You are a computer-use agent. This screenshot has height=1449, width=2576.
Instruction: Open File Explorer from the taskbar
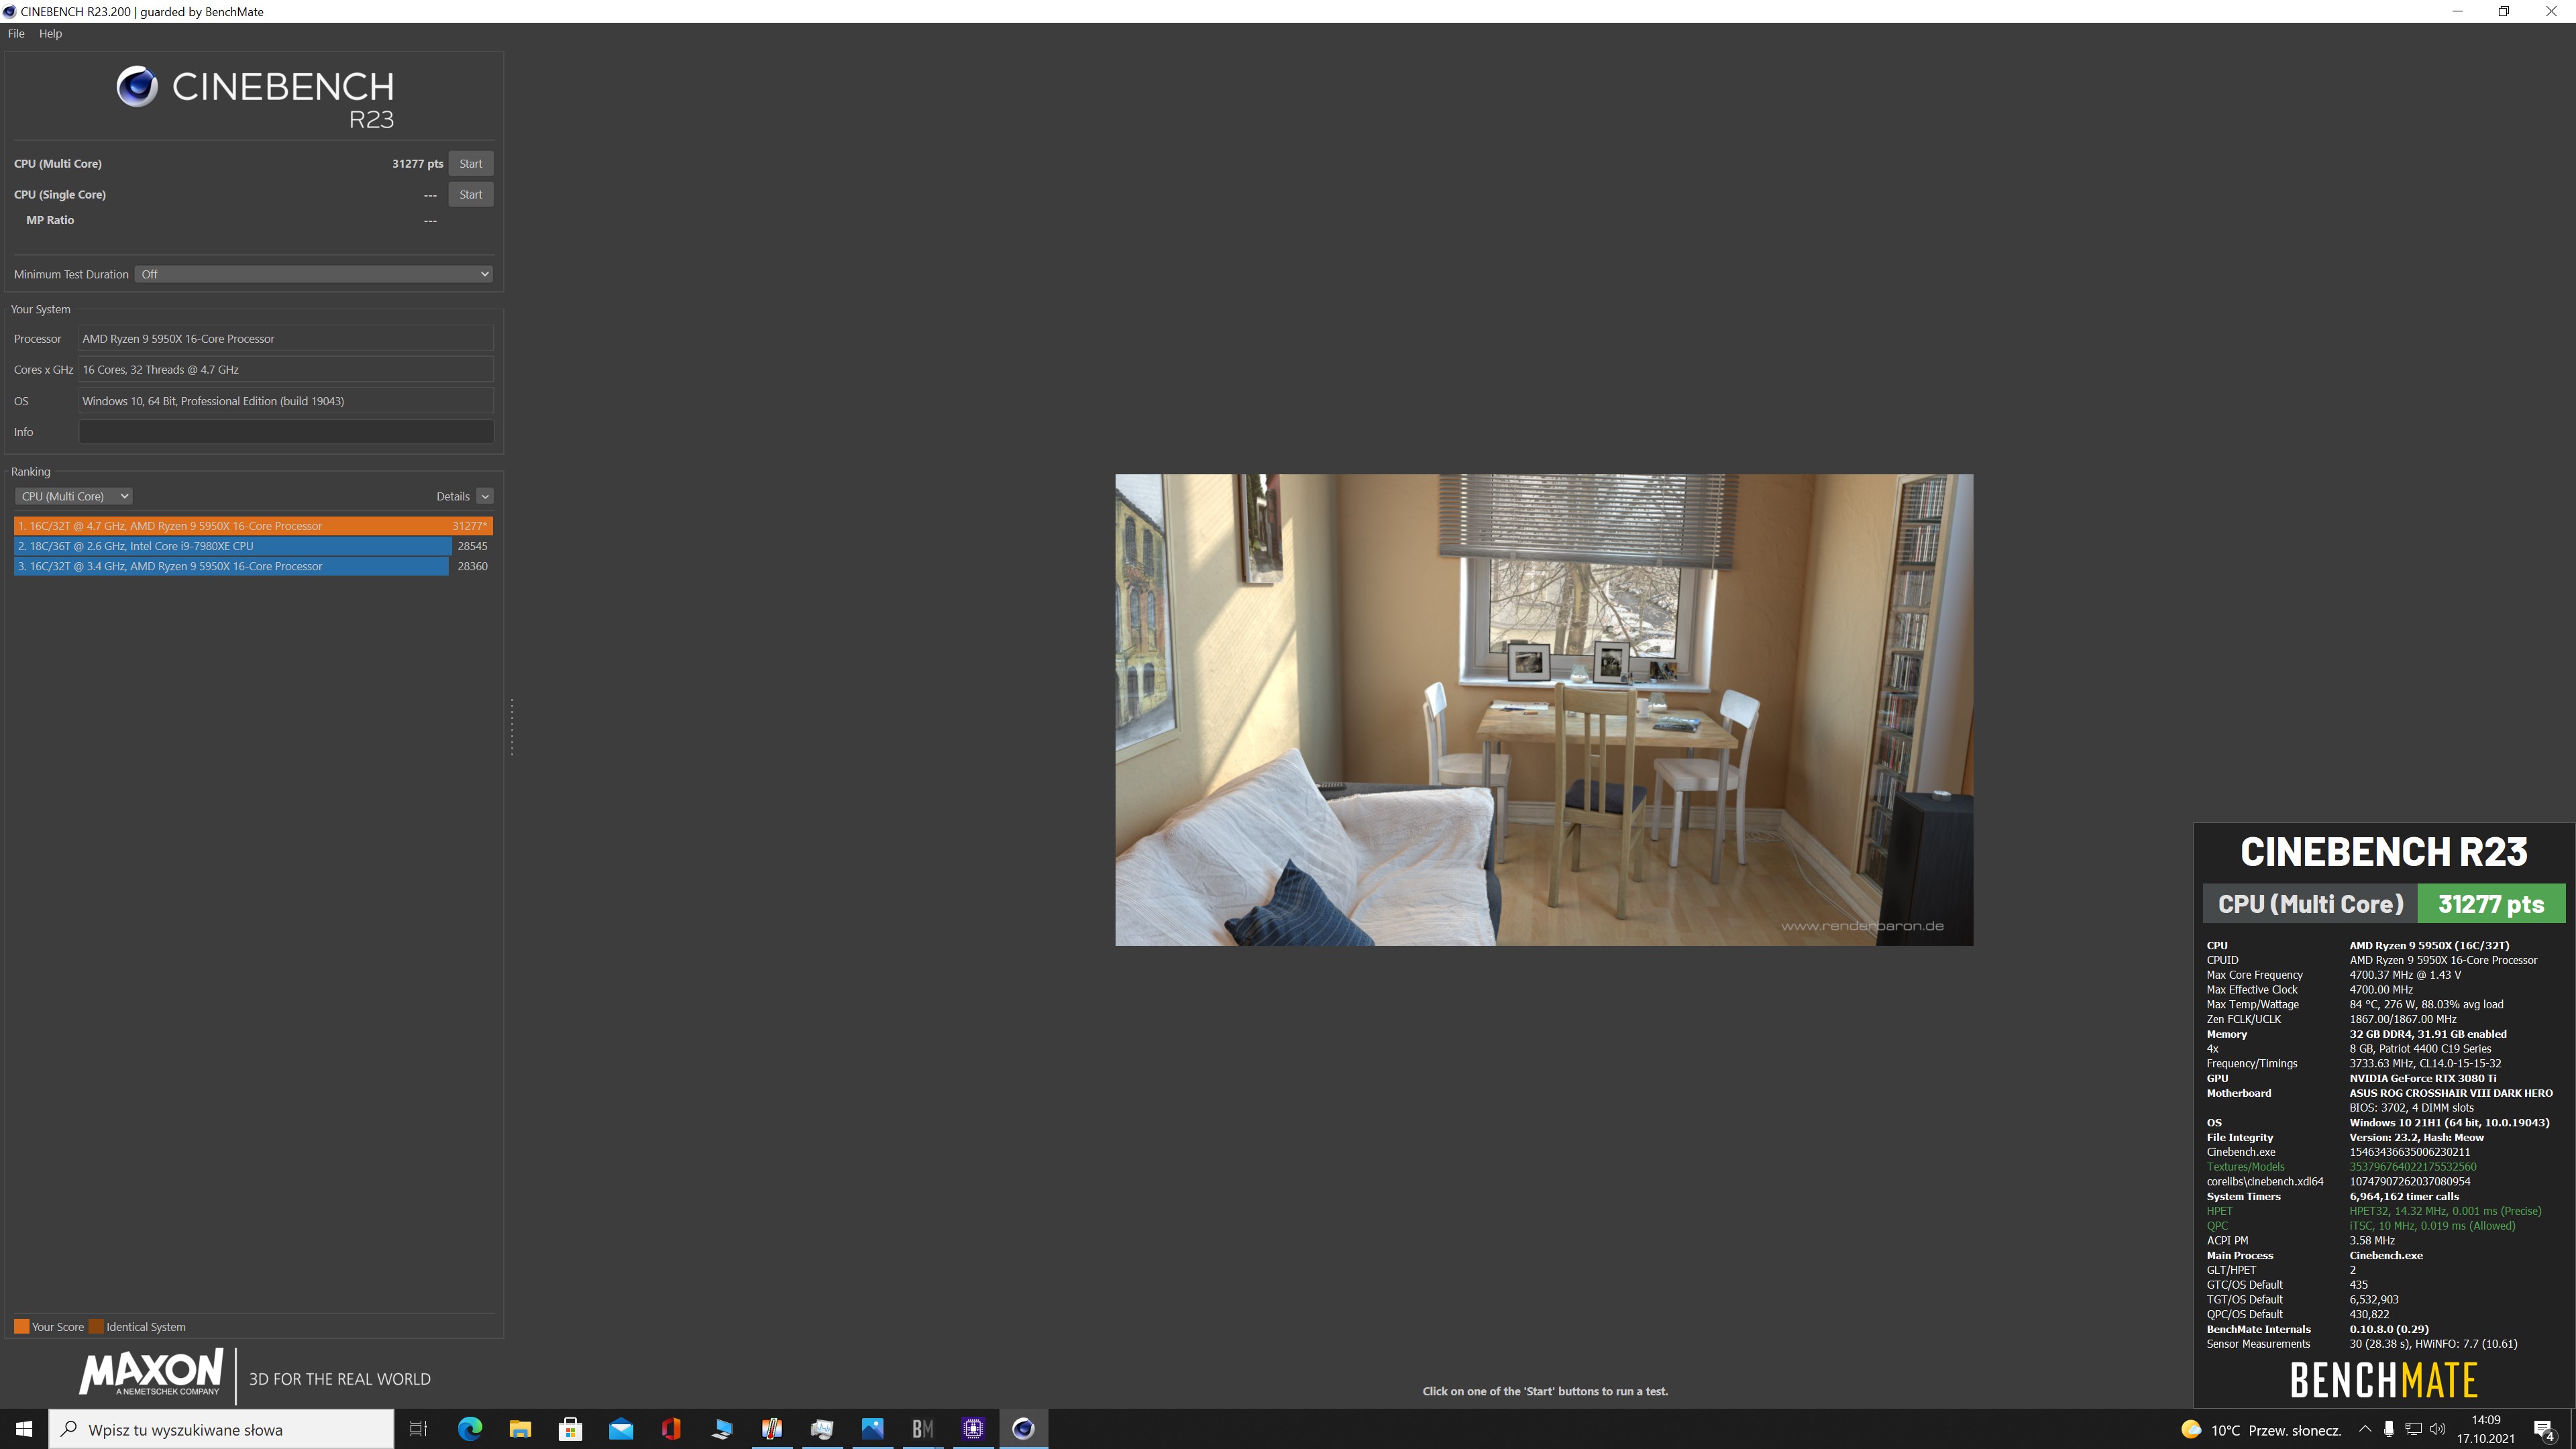click(x=520, y=1429)
